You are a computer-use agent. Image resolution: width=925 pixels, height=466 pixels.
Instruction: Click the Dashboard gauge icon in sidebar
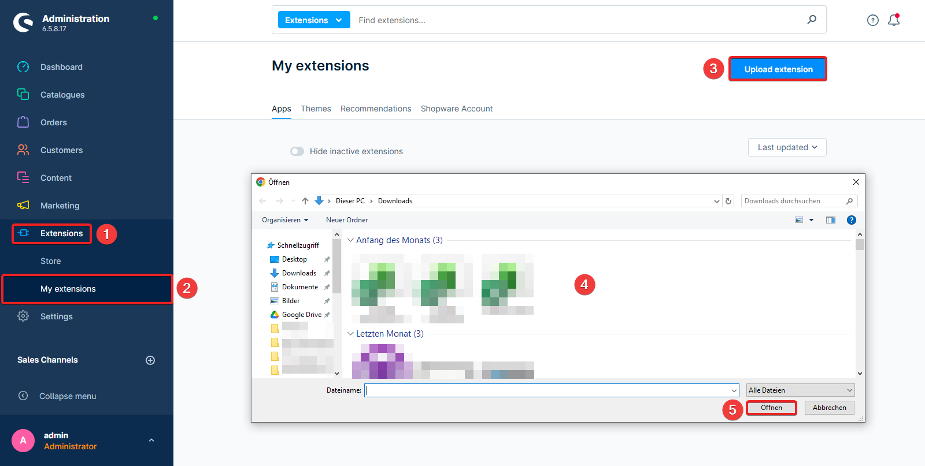click(23, 67)
